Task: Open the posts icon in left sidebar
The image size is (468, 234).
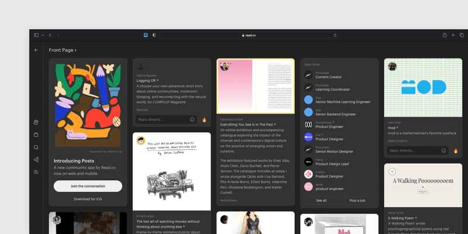Action: click(x=36, y=122)
